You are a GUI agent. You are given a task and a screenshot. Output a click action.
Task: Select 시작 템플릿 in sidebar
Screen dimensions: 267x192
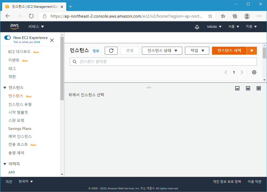(x=18, y=112)
